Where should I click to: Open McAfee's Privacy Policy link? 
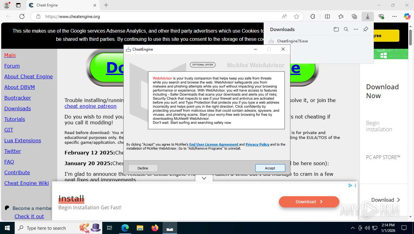(x=258, y=144)
